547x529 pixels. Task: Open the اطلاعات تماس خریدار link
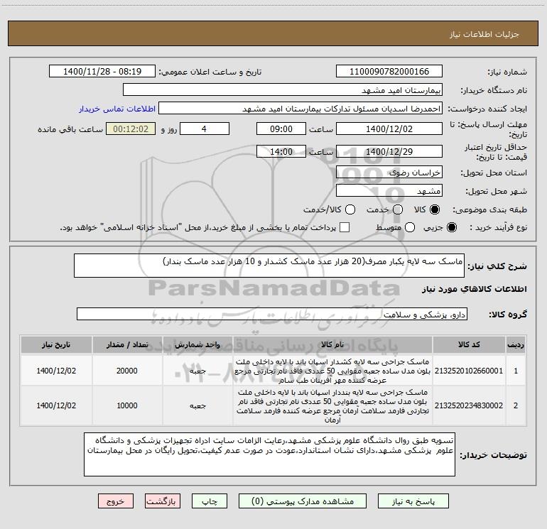tap(117, 109)
